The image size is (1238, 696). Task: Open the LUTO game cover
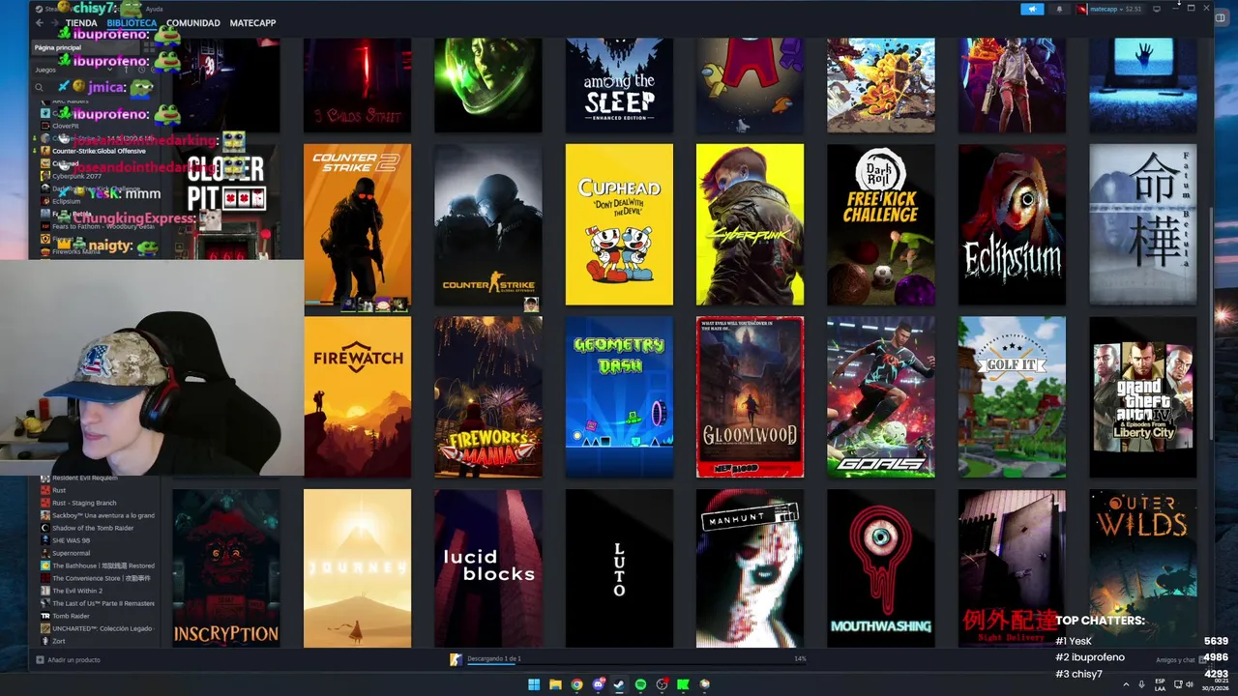tap(619, 568)
